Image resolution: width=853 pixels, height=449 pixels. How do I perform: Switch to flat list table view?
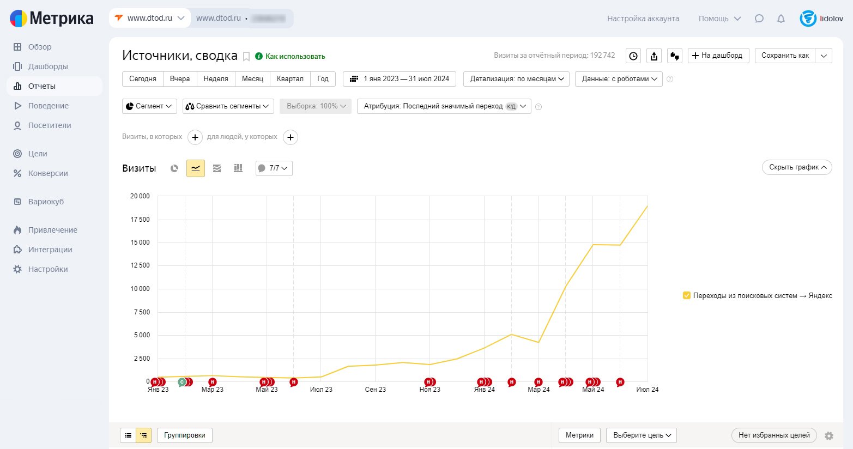click(x=128, y=435)
